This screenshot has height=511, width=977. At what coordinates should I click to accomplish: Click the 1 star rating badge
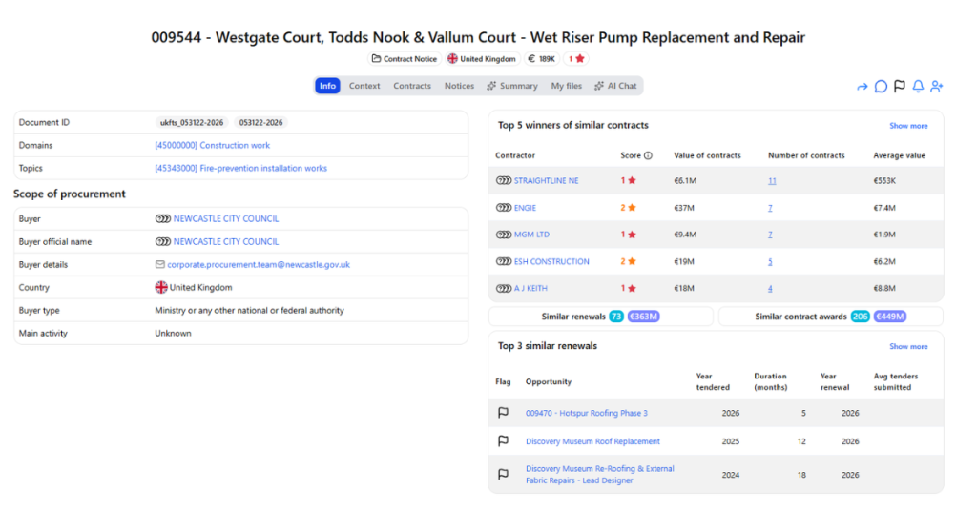click(576, 58)
